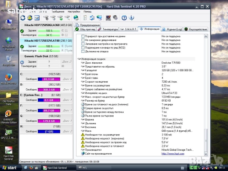Open the http://www.hgst.com manufacturer link
Screen dimensions: 228x171
point(173,154)
